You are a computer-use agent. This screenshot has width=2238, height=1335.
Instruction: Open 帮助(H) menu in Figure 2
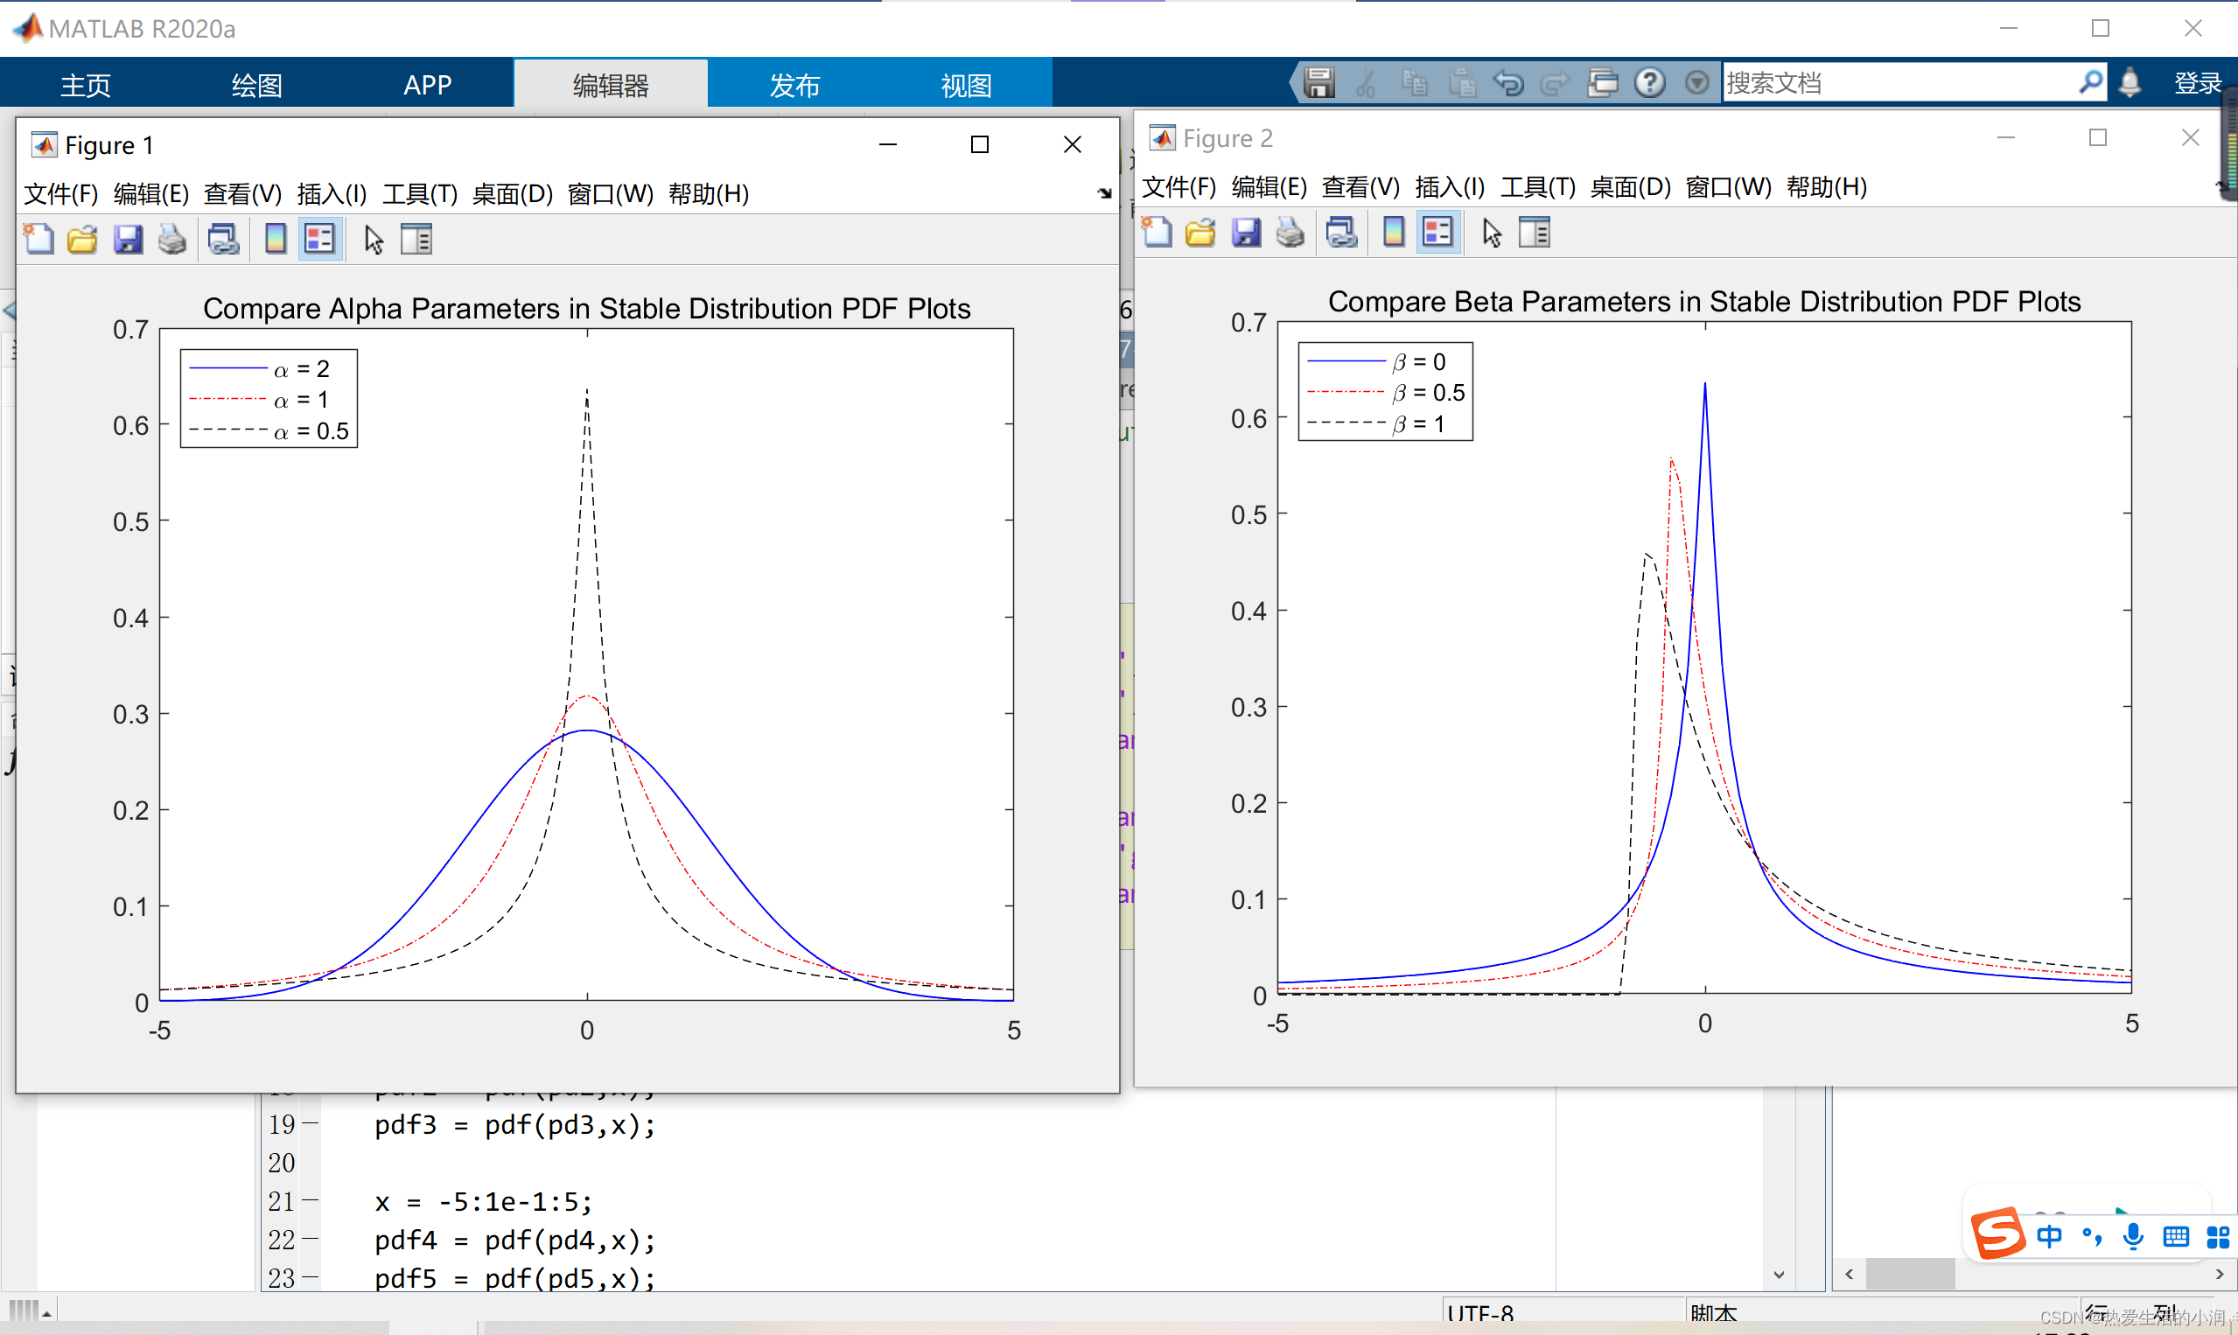(x=1826, y=186)
